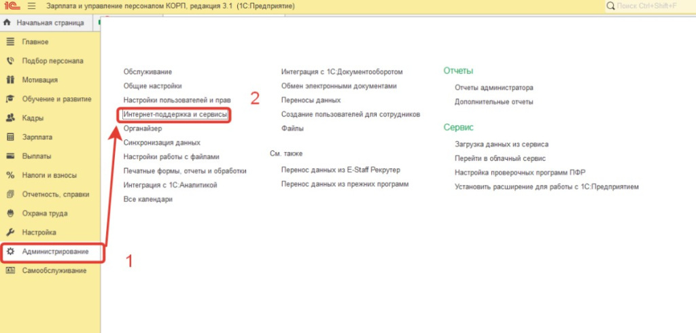Open Все календари
696x333 pixels.
pos(147,199)
